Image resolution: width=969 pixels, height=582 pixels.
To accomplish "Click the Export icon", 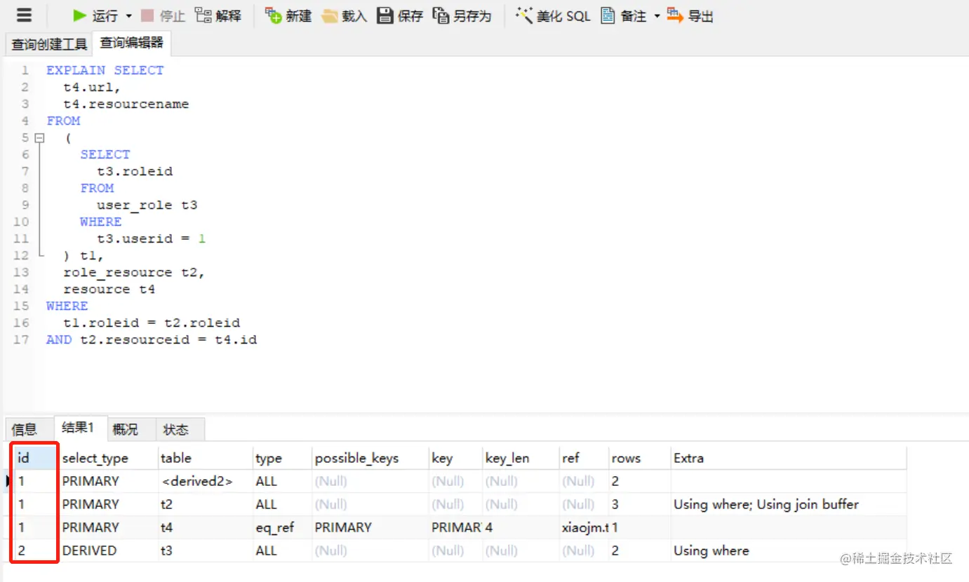I will click(675, 15).
